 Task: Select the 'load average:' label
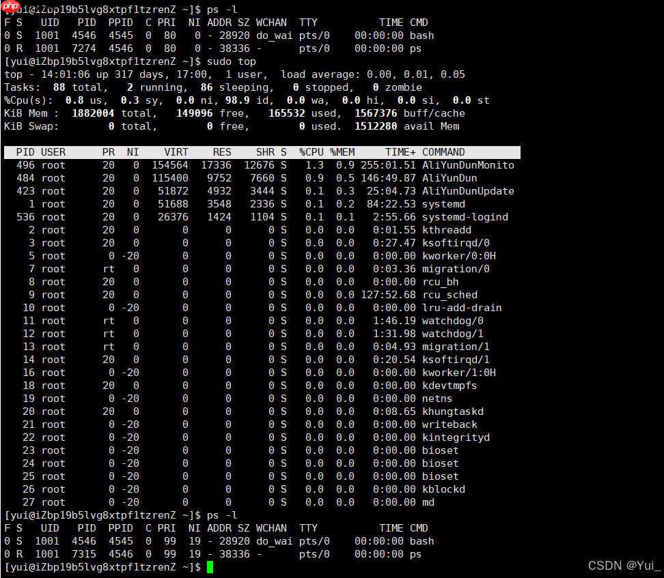coord(320,74)
